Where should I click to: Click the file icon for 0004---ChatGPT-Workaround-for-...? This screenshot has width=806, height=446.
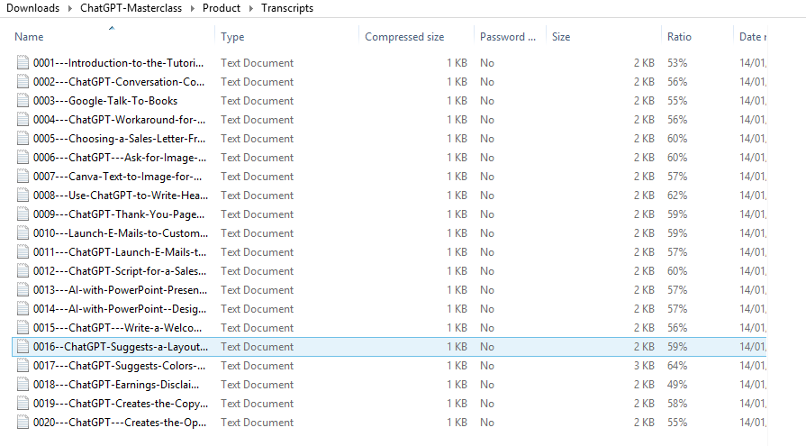point(23,120)
